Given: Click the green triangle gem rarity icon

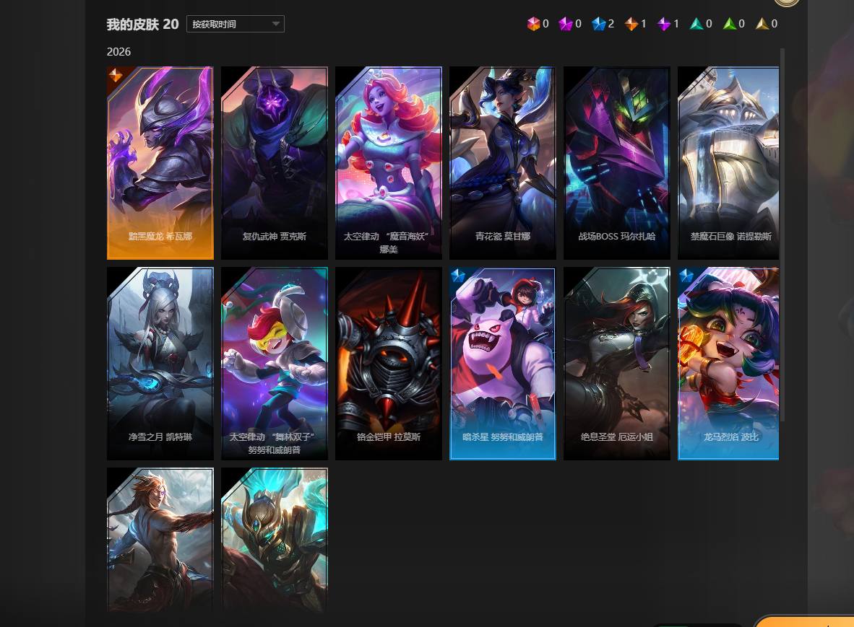Looking at the screenshot, I should (729, 24).
